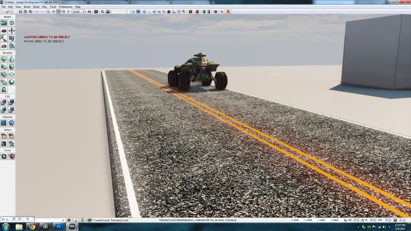
Task: Open Mesh paint mode brush icon
Action: 4,38
